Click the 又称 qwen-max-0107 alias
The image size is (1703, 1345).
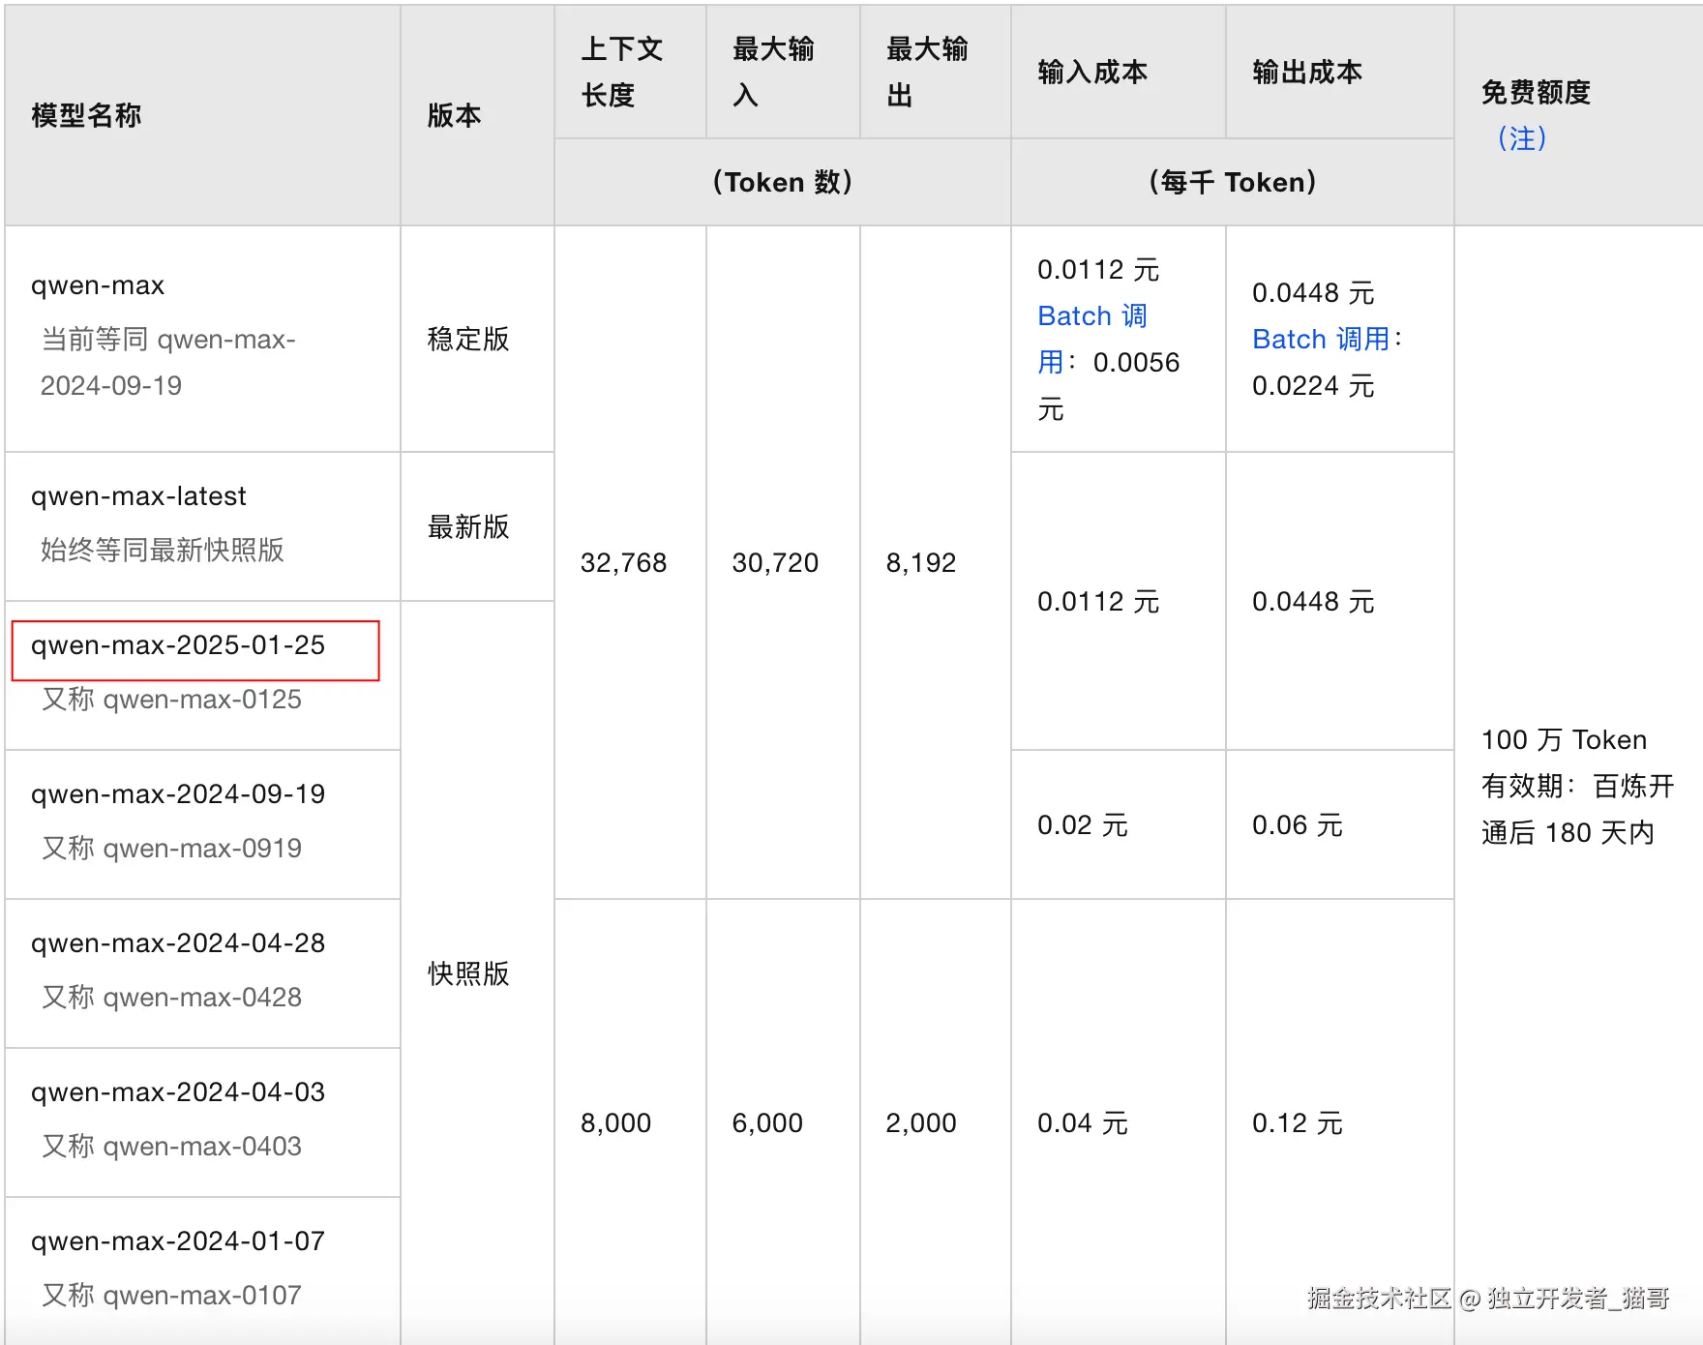click(171, 1296)
